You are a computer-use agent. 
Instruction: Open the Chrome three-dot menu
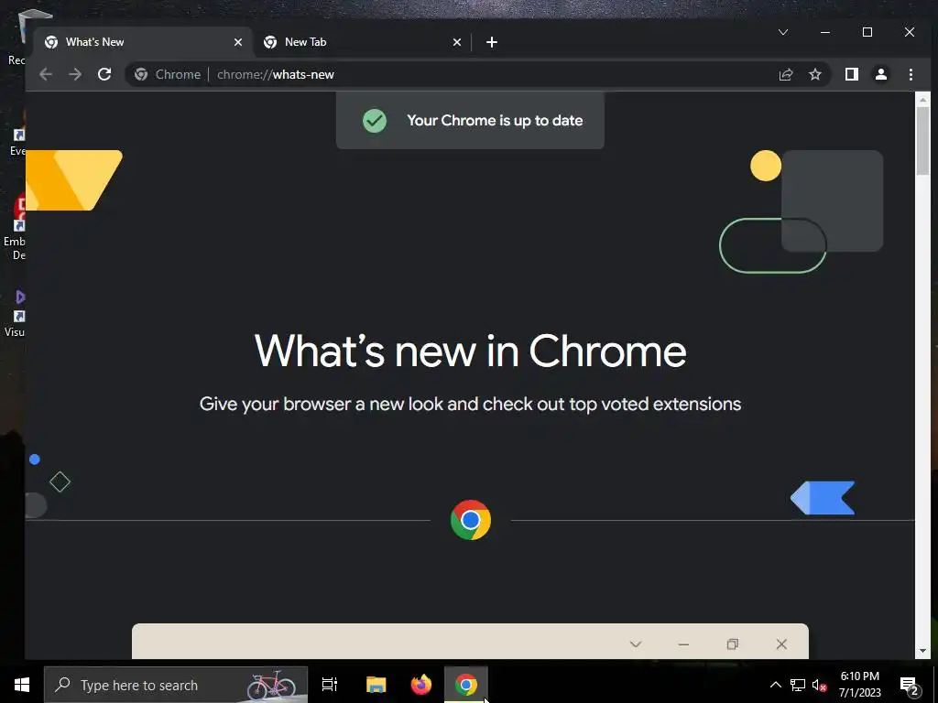click(911, 74)
